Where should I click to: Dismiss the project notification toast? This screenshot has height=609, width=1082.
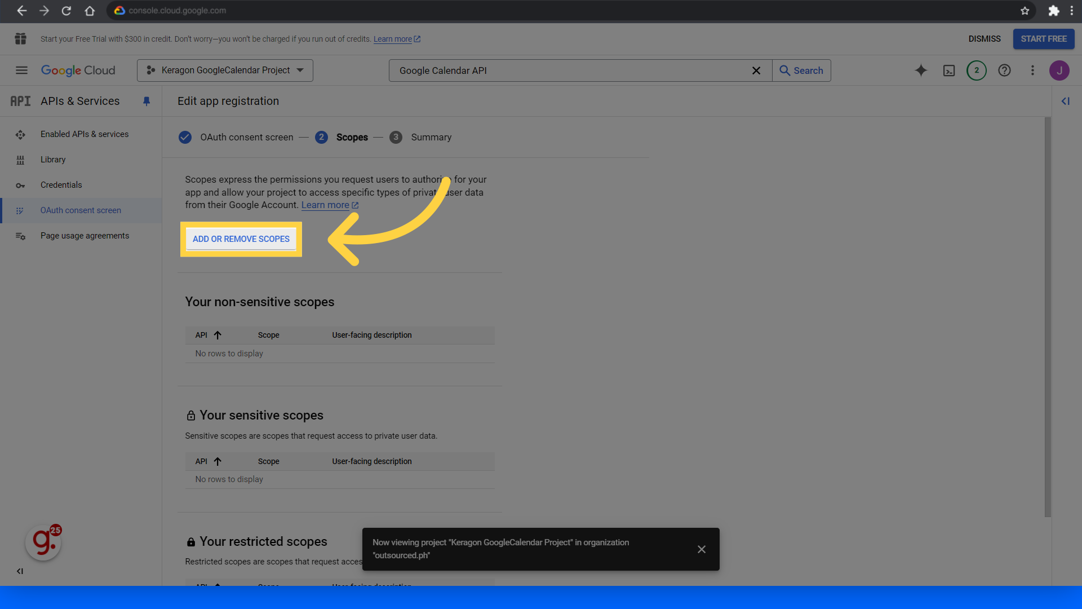[701, 549]
